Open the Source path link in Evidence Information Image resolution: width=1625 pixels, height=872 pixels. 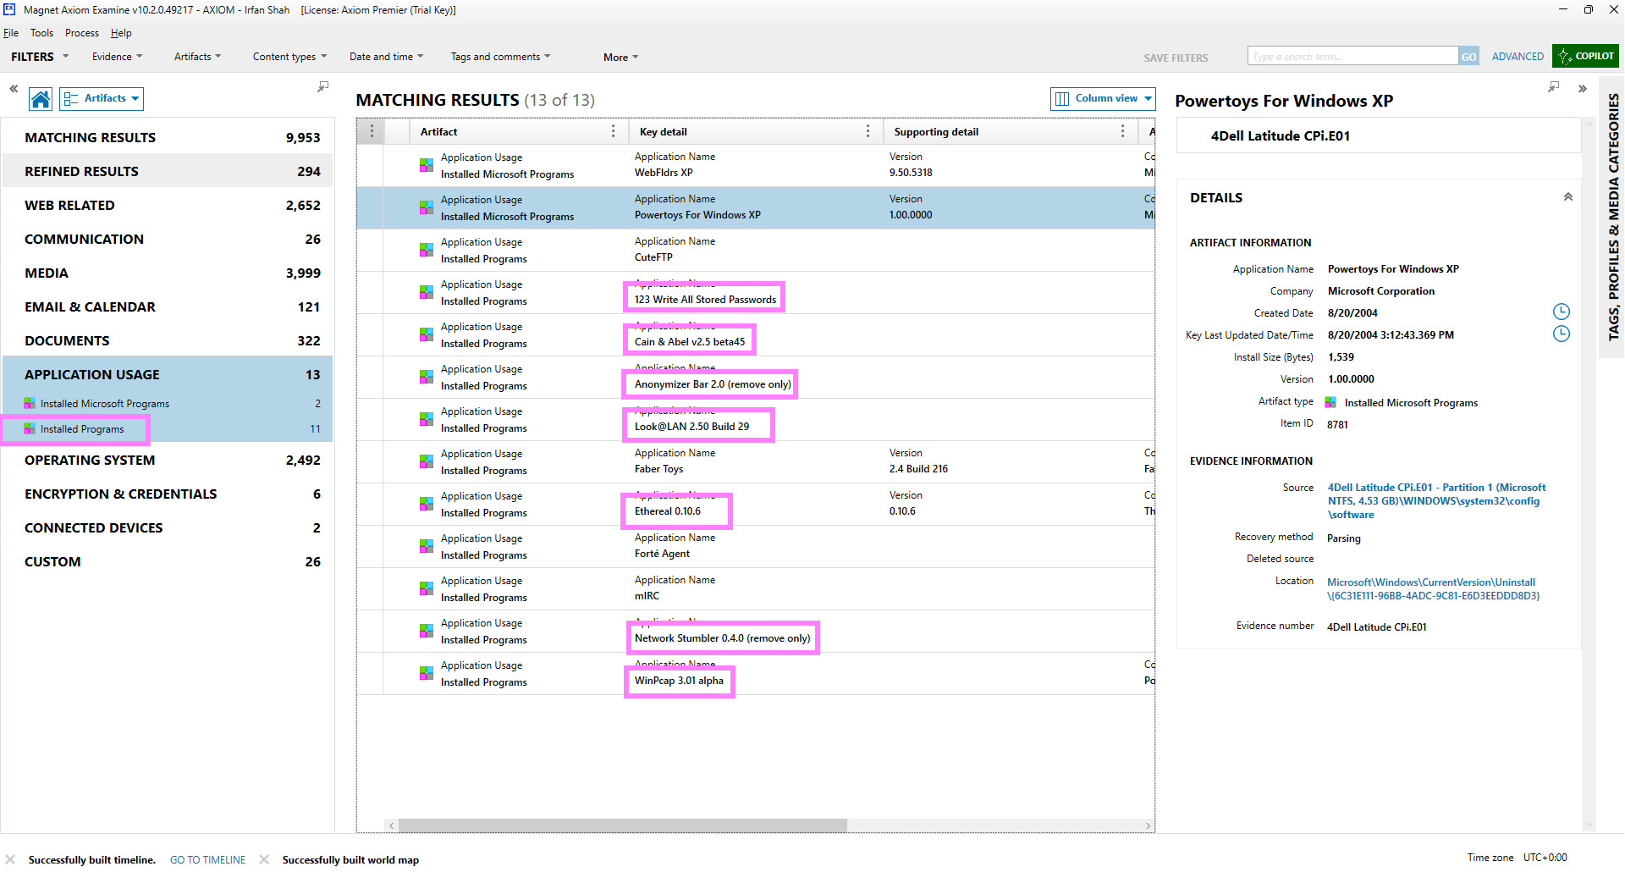1436,500
